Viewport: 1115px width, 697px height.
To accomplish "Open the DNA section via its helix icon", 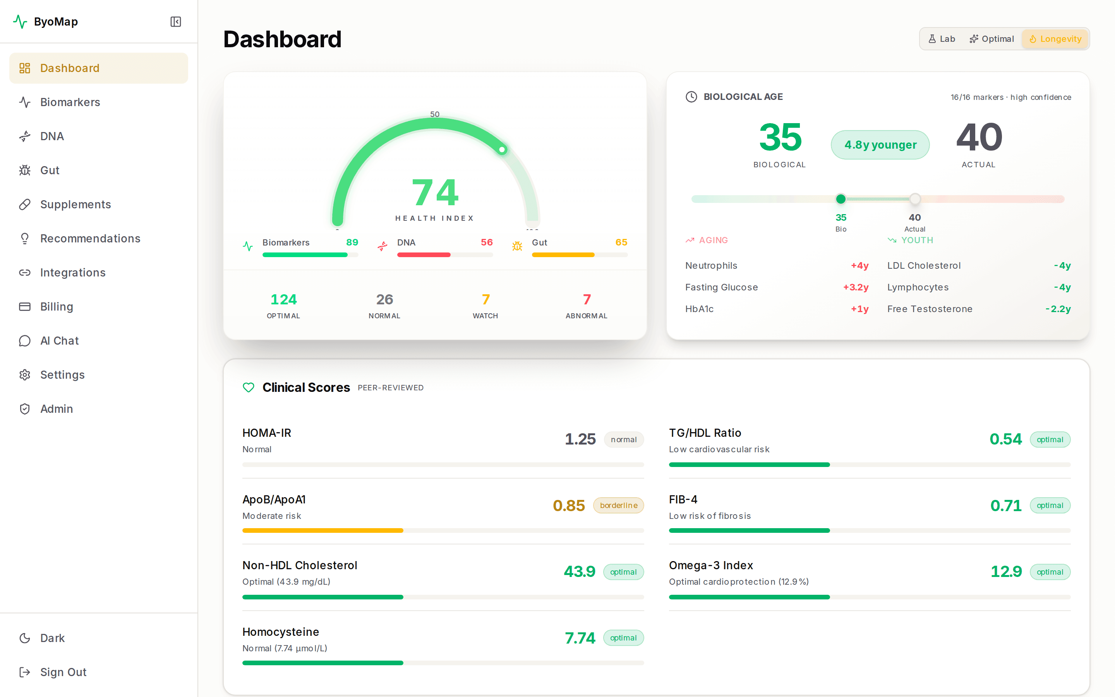I will coord(25,136).
